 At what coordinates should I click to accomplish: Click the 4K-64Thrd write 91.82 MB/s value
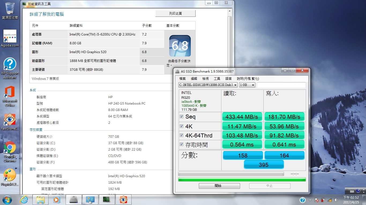[x=284, y=136]
